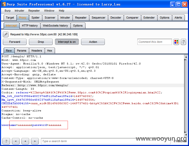Click the plus search options button
The width and height of the screenshot is (189, 146).
[25, 141]
